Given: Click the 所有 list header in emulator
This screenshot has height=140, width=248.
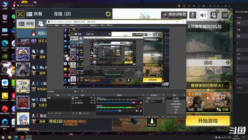Looking at the screenshot, I should (34, 14).
